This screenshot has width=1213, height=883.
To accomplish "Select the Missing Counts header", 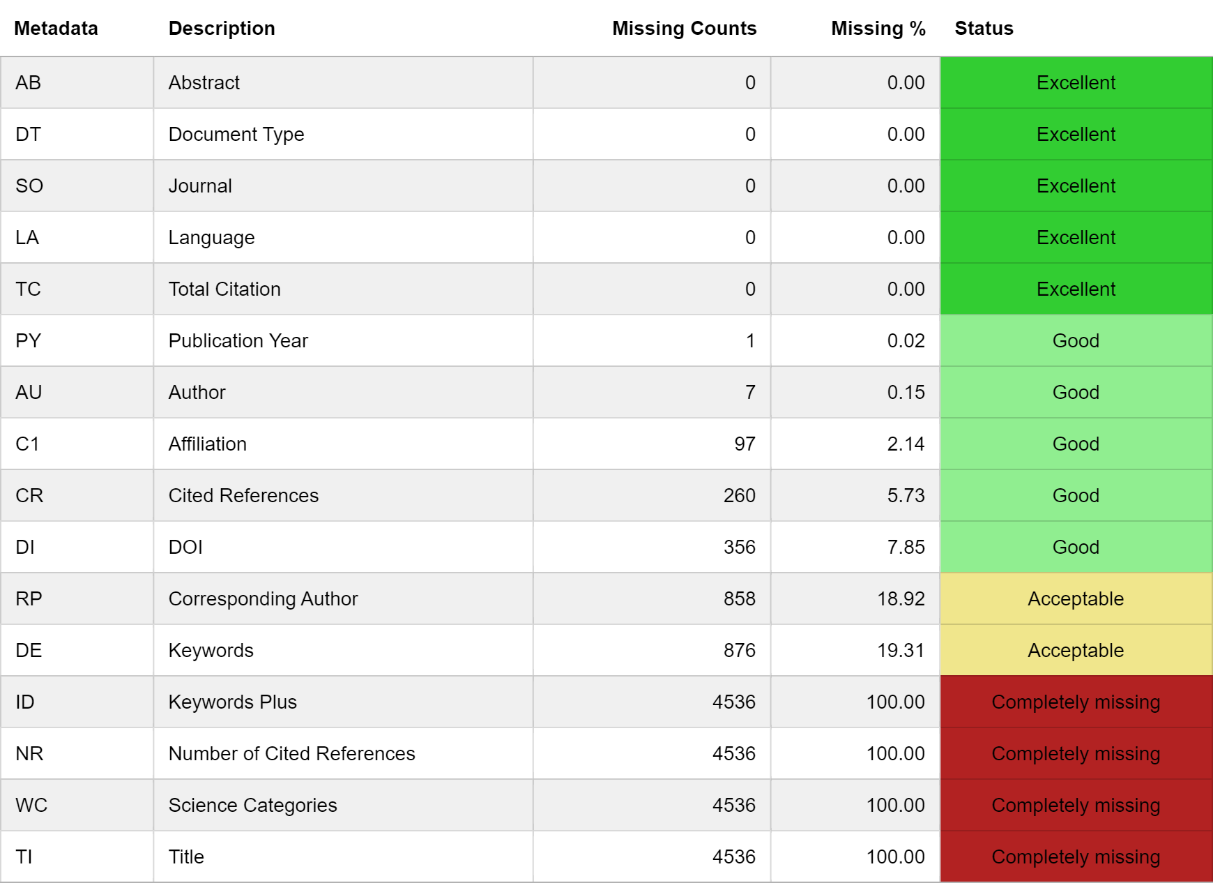I will [684, 29].
